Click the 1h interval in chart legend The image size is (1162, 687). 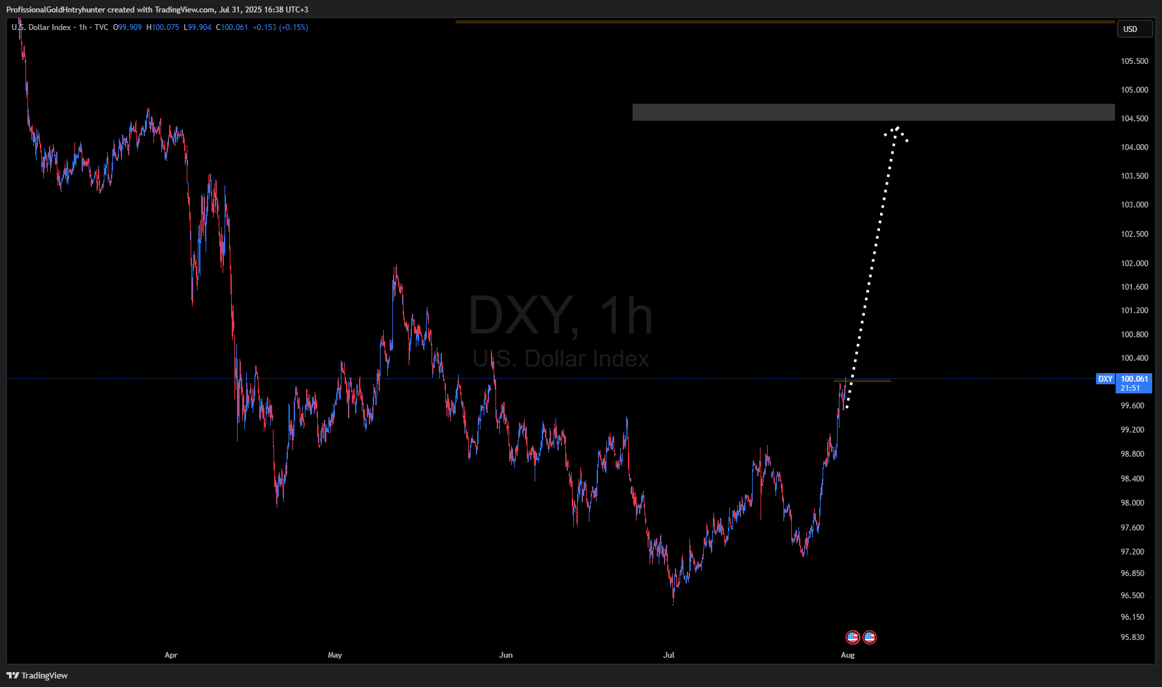coord(83,27)
